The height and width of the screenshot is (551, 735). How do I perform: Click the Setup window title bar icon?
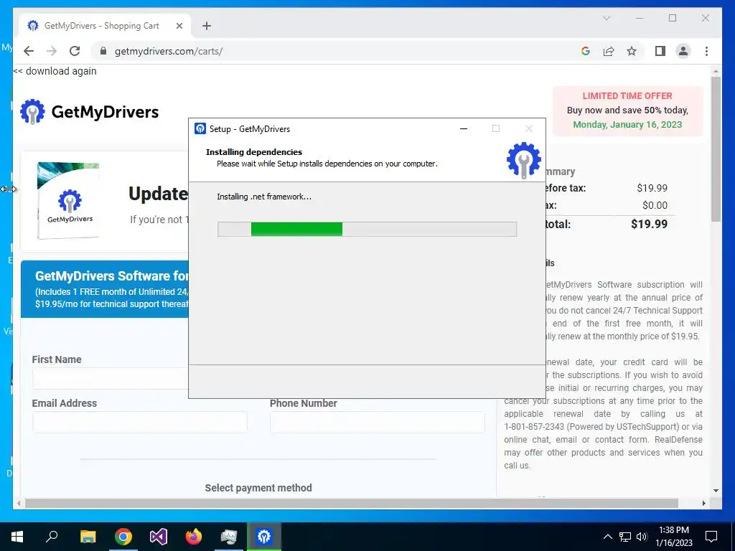[200, 129]
